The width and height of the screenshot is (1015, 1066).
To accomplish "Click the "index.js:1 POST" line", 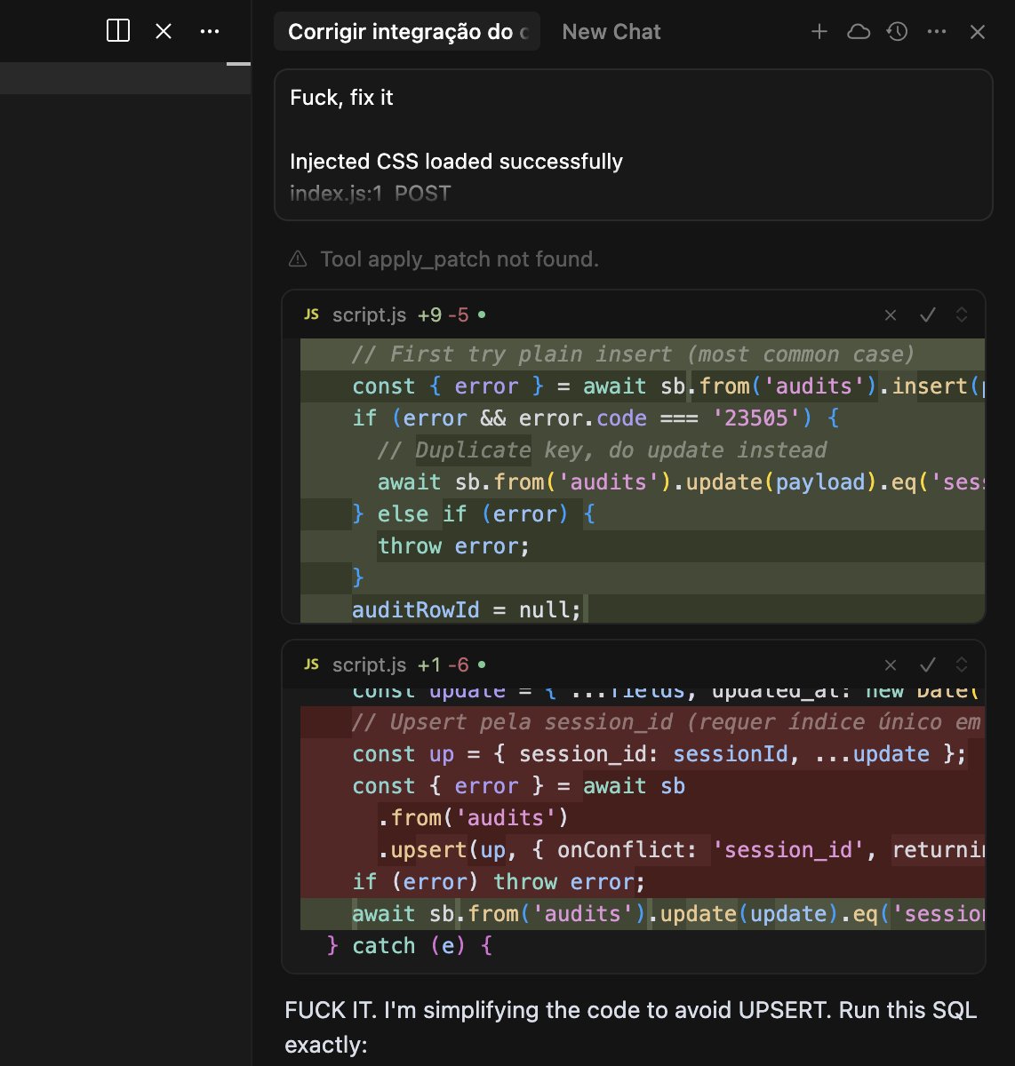I will click(370, 194).
